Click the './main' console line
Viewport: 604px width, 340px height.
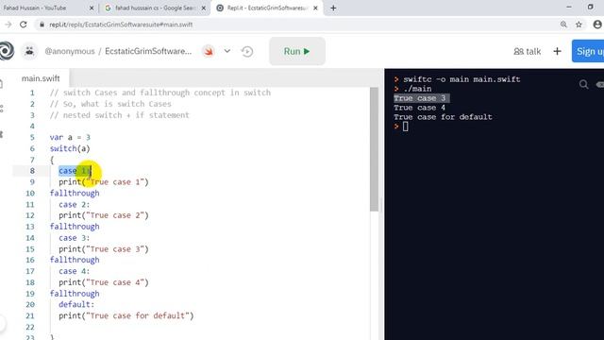coord(417,89)
